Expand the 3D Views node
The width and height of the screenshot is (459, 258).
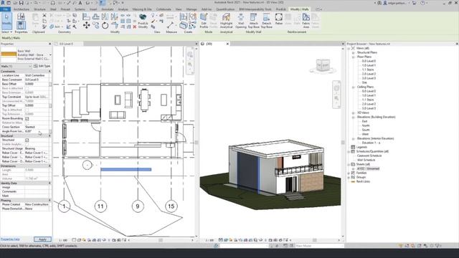[354, 113]
